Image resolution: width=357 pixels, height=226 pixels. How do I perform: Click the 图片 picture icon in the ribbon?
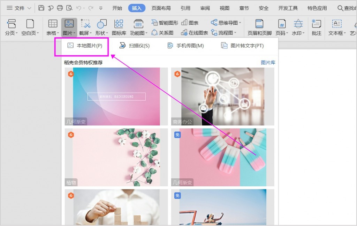(69, 24)
